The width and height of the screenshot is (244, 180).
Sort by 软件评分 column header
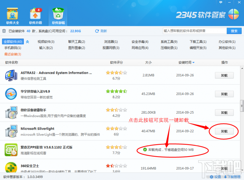[x=116, y=62]
